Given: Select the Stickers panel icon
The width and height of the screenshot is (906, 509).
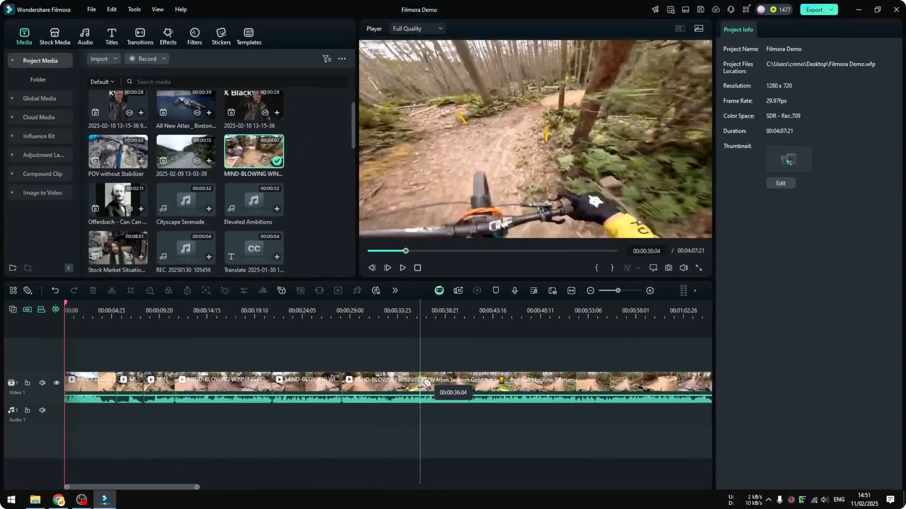Looking at the screenshot, I should 220,35.
